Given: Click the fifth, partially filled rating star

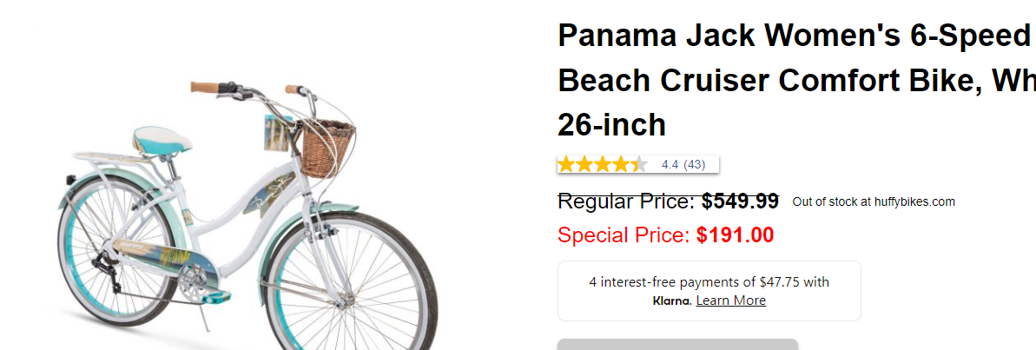Looking at the screenshot, I should point(638,164).
